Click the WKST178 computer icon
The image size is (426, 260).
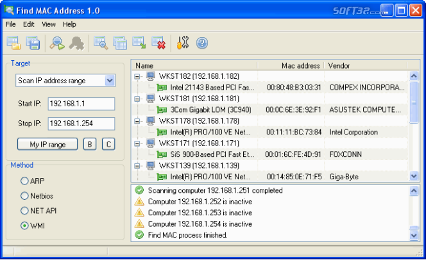point(151,121)
